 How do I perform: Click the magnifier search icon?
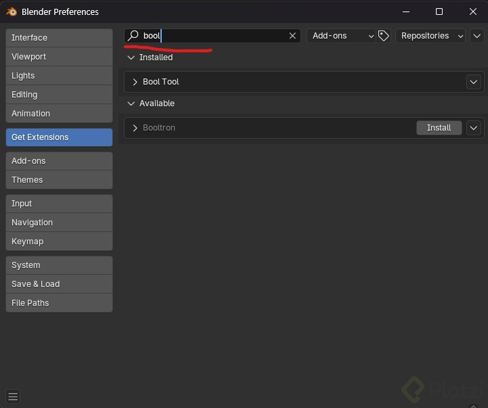pyautogui.click(x=133, y=35)
